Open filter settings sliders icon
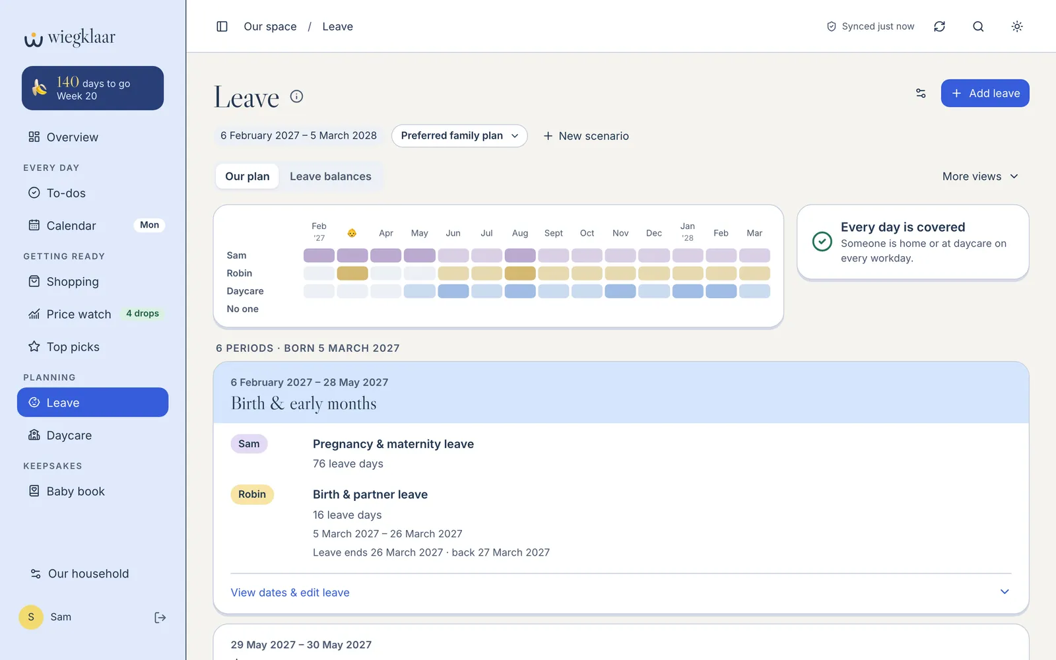The image size is (1056, 660). pos(921,93)
